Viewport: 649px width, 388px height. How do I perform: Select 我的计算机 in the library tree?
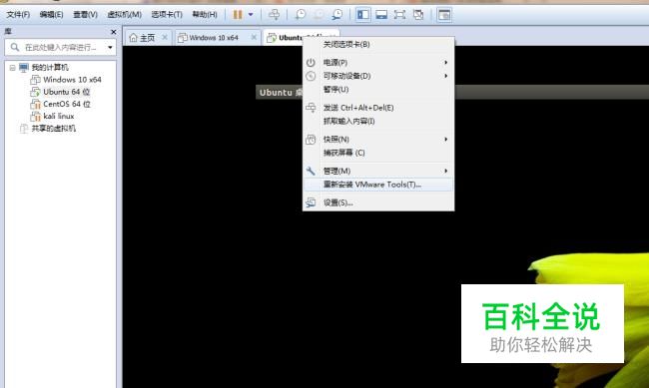50,68
